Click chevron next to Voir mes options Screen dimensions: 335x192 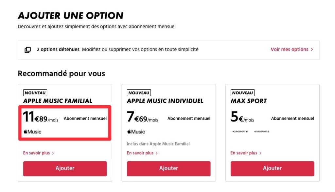pos(312,50)
